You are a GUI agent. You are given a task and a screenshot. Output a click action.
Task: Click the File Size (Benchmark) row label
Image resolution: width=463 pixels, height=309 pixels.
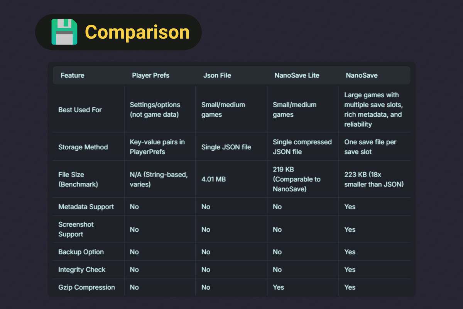(x=78, y=179)
